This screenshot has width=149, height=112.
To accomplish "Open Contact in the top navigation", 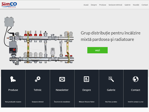I will (145, 5).
